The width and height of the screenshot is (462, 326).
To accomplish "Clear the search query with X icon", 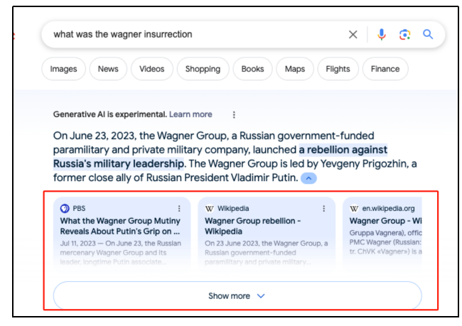I will click(353, 34).
